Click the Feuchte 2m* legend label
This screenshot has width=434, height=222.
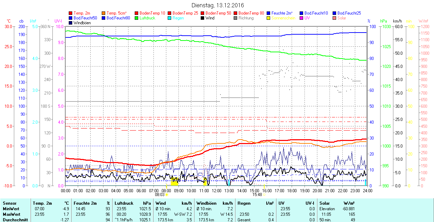282,13
